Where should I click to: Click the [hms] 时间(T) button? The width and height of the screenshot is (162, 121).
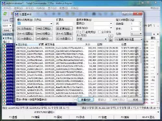pos(44,34)
